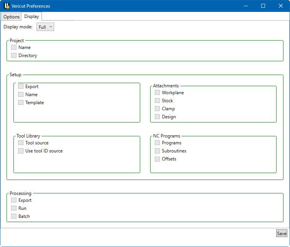Check the Subroutines checkbox
Image resolution: width=290 pixels, height=247 pixels.
click(x=157, y=151)
